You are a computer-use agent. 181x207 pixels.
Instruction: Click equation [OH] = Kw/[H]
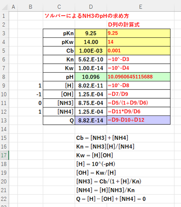(96, 173)
